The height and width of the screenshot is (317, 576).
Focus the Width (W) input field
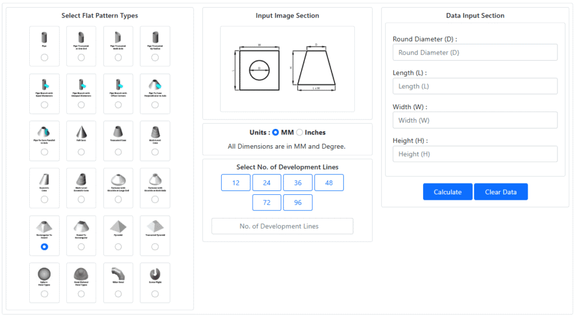pos(475,120)
